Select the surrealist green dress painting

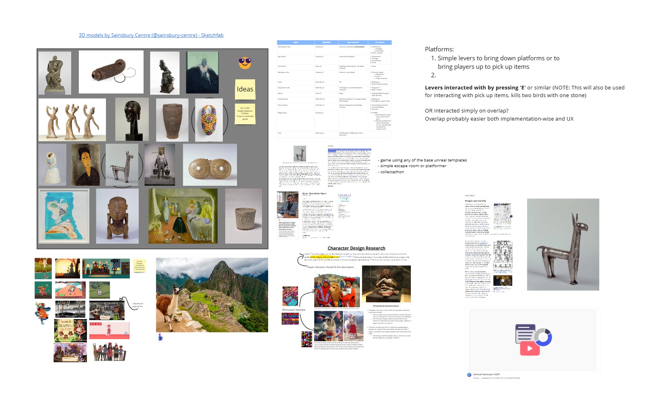click(183, 216)
